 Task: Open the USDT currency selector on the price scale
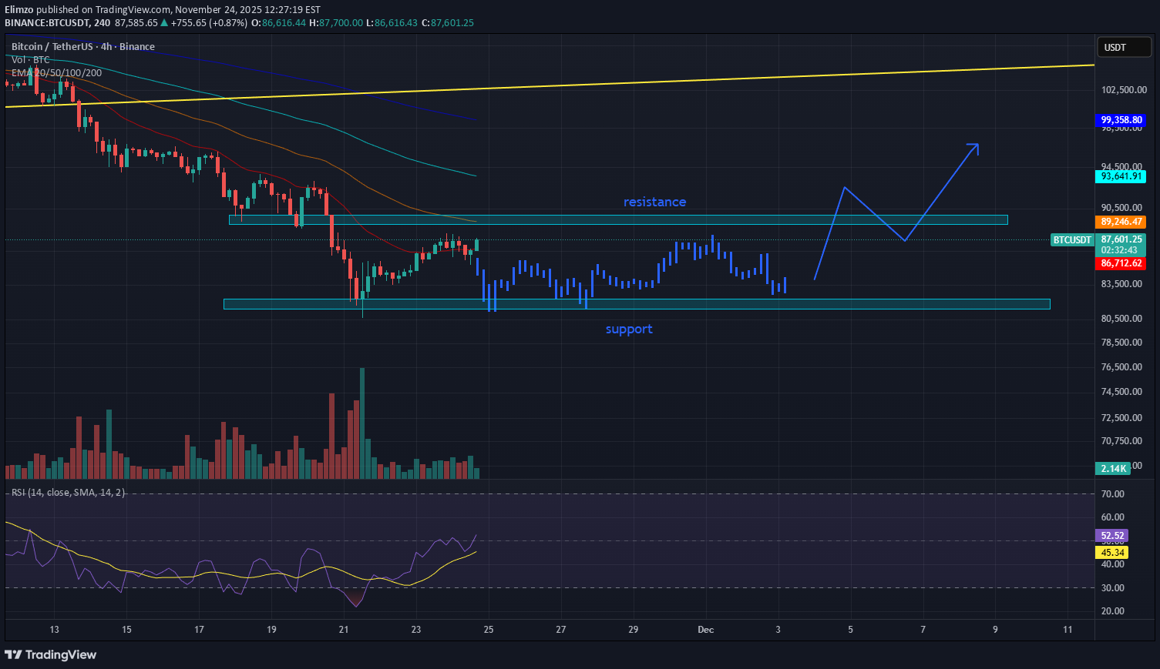(x=1123, y=47)
